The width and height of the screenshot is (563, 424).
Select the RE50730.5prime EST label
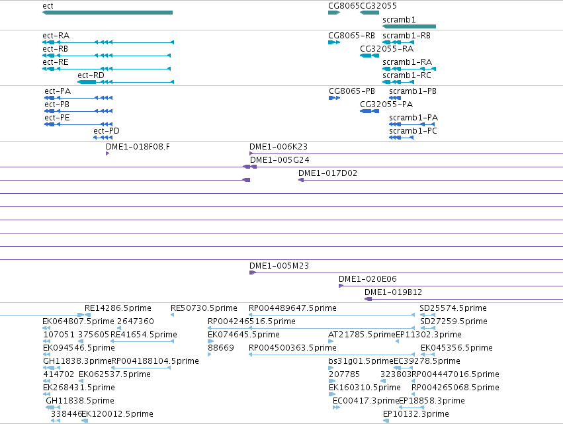point(204,308)
